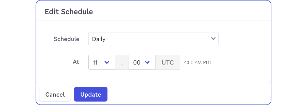
Task: Click the blue chevron next to 00
Action: click(147, 62)
